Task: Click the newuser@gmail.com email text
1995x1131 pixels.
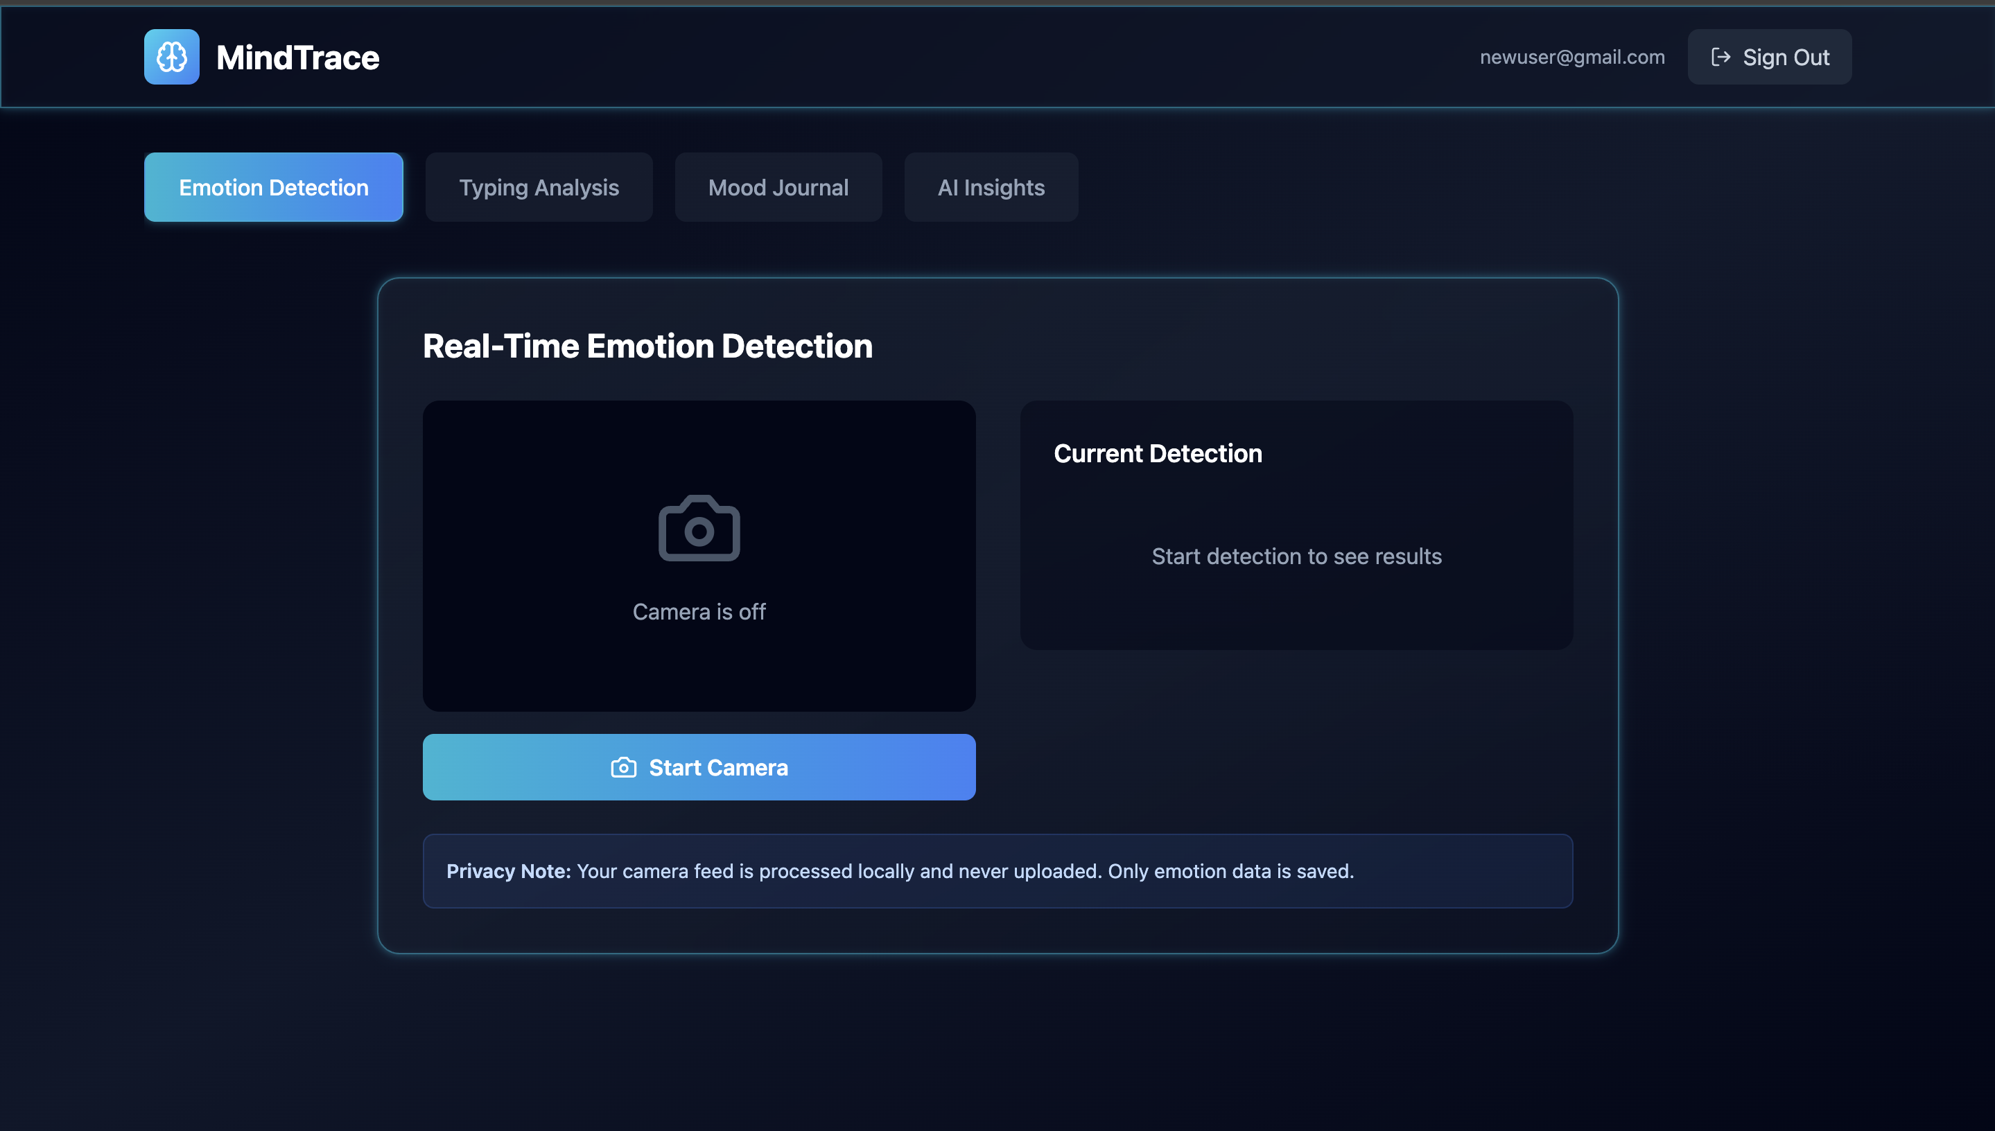Action: pyautogui.click(x=1571, y=57)
